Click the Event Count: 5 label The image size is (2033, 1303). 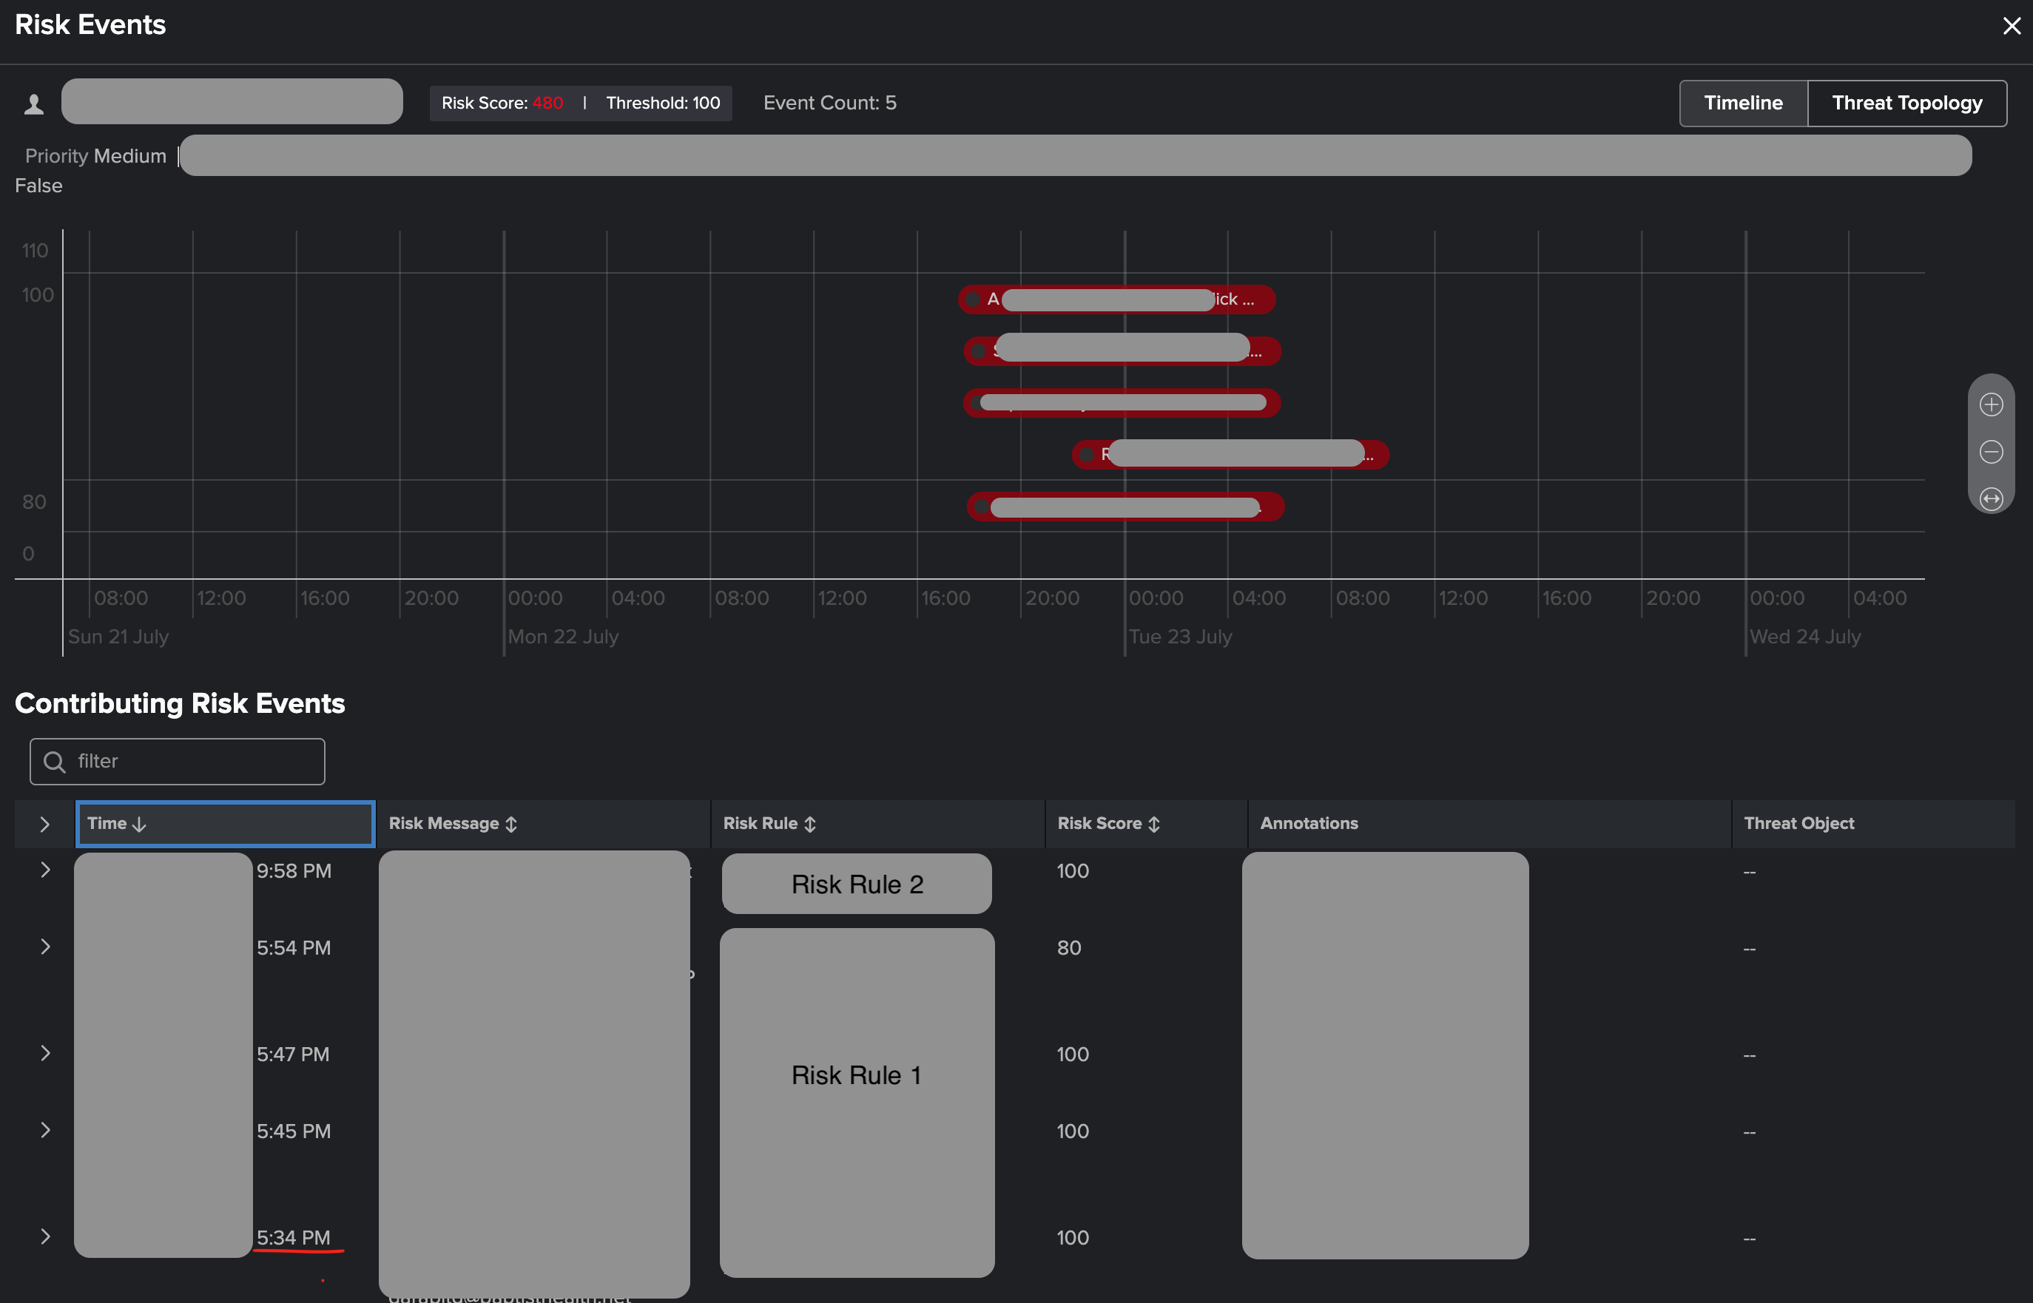[829, 104]
